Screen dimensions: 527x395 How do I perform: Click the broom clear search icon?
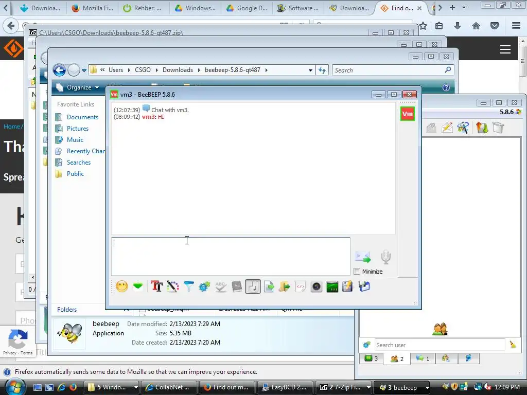(x=513, y=345)
